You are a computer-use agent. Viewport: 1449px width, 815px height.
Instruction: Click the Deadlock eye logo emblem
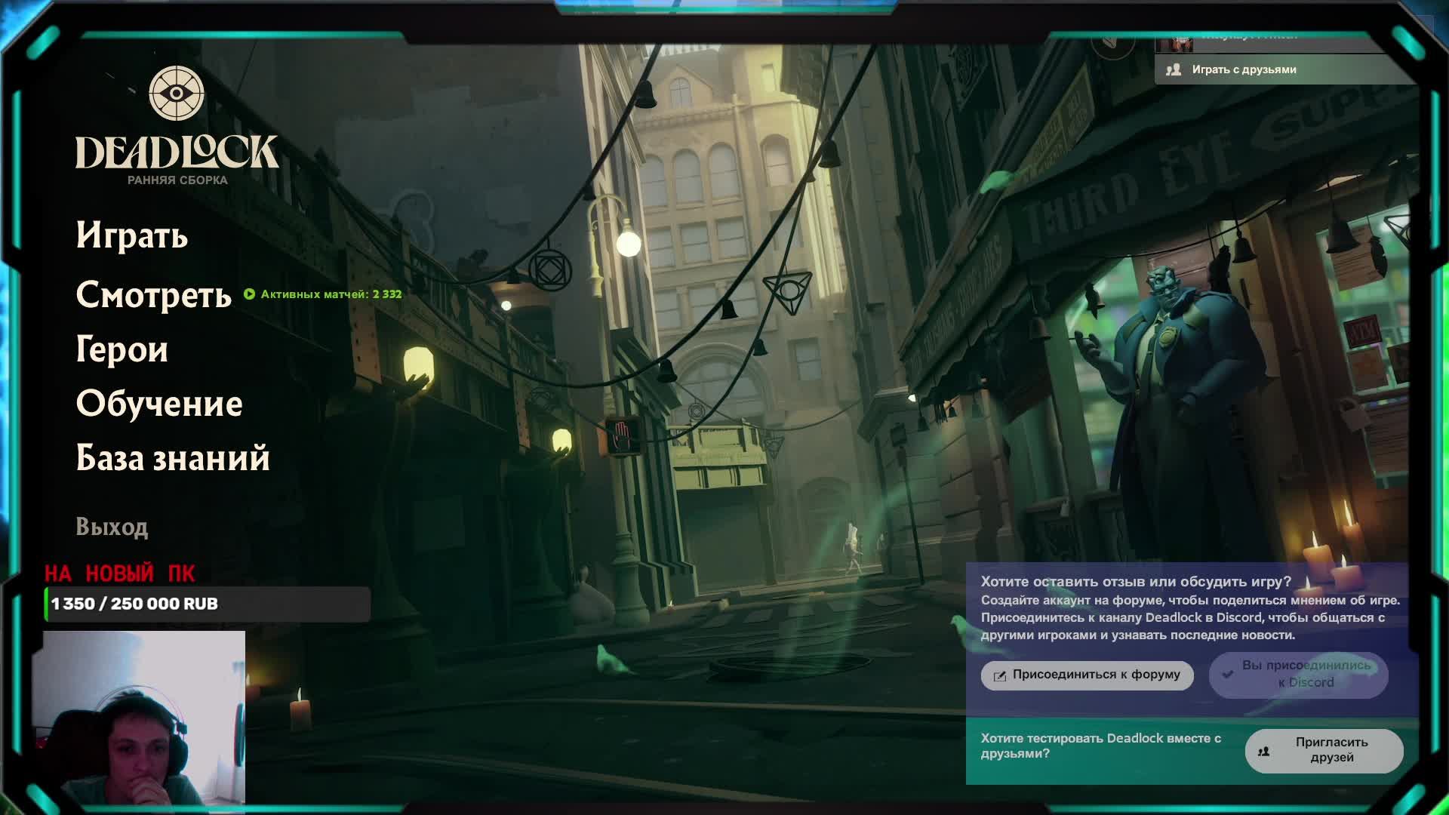pyautogui.click(x=176, y=94)
